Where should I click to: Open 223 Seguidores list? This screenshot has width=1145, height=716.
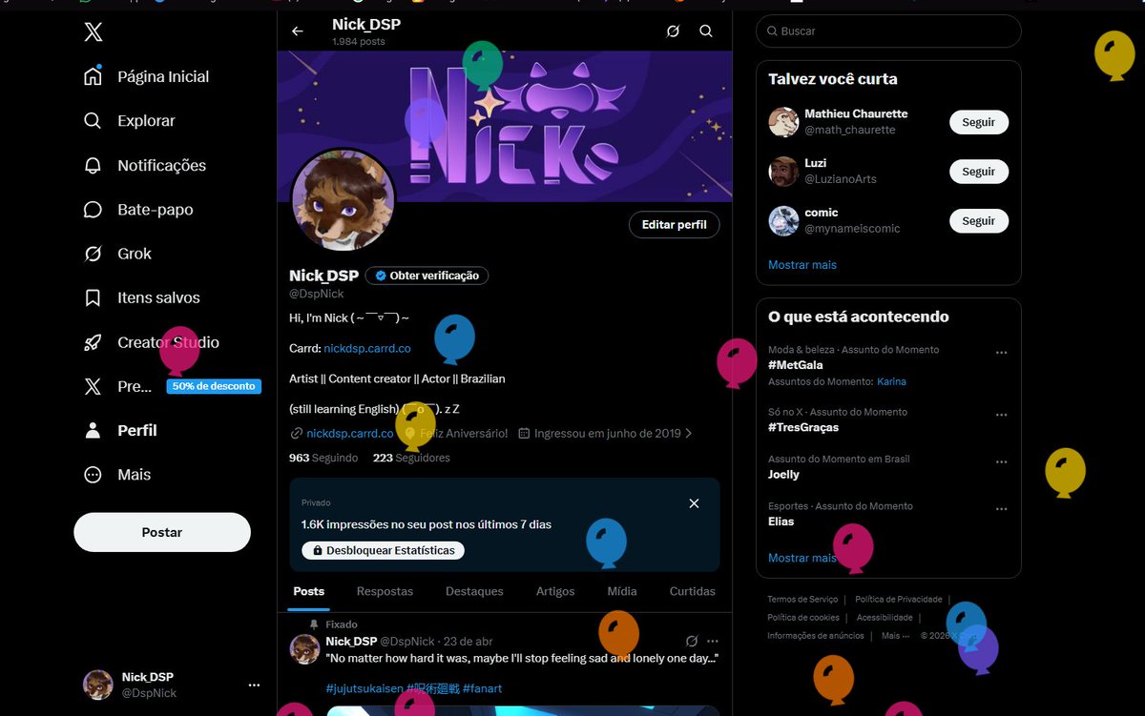click(411, 458)
